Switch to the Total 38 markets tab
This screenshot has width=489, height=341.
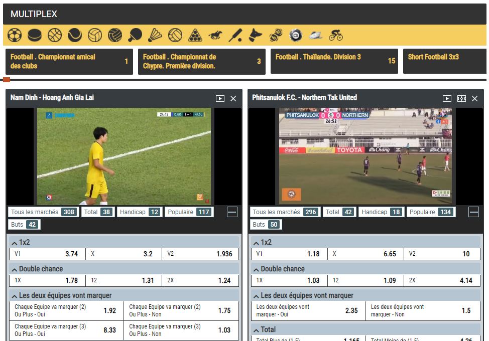pos(97,212)
